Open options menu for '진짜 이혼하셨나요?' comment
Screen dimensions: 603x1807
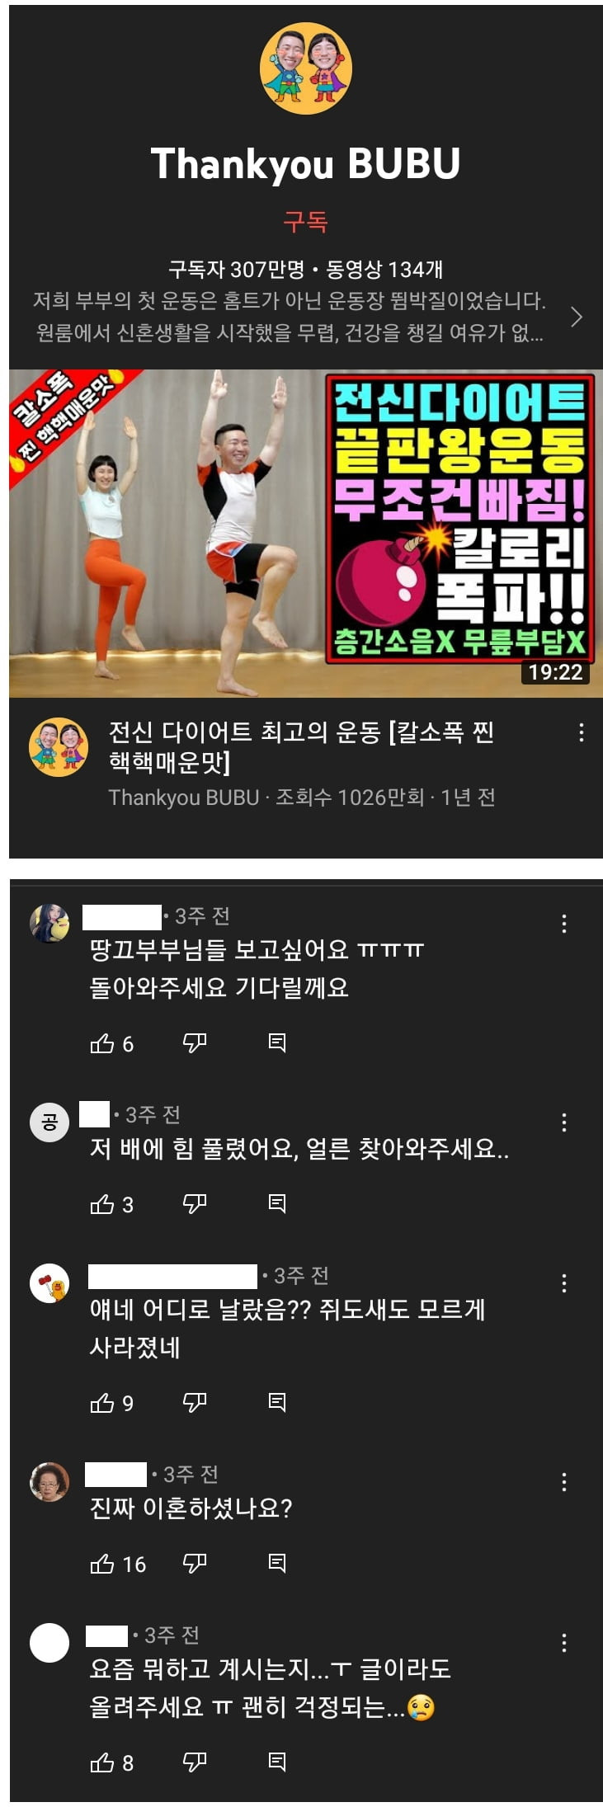[x=564, y=1481]
